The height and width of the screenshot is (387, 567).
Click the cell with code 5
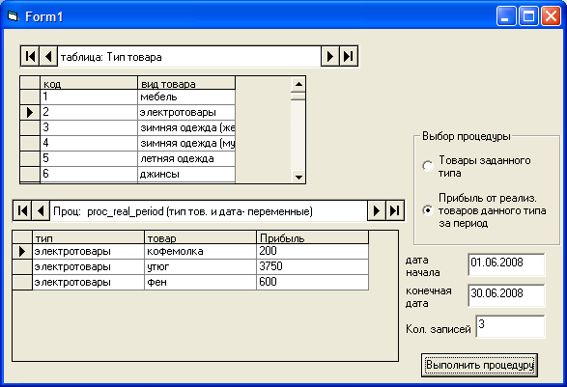(x=89, y=159)
